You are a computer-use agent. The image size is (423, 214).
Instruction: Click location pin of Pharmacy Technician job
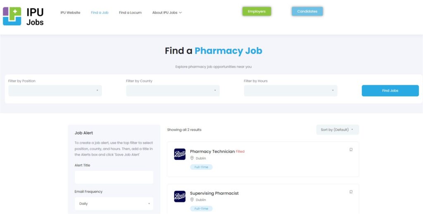(192, 158)
